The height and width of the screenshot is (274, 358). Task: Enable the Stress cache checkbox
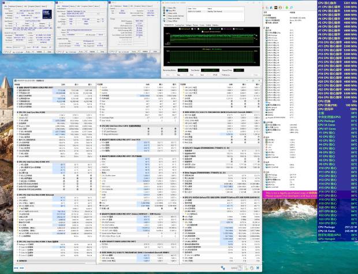(x=167, y=13)
